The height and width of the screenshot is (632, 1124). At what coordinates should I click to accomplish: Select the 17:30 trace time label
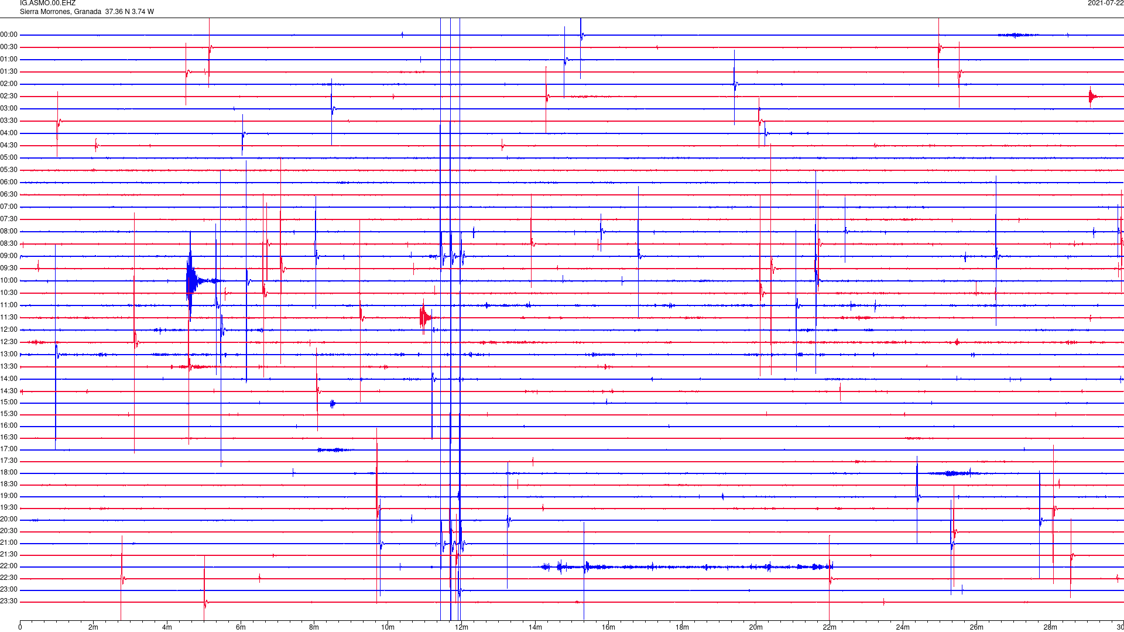9,461
